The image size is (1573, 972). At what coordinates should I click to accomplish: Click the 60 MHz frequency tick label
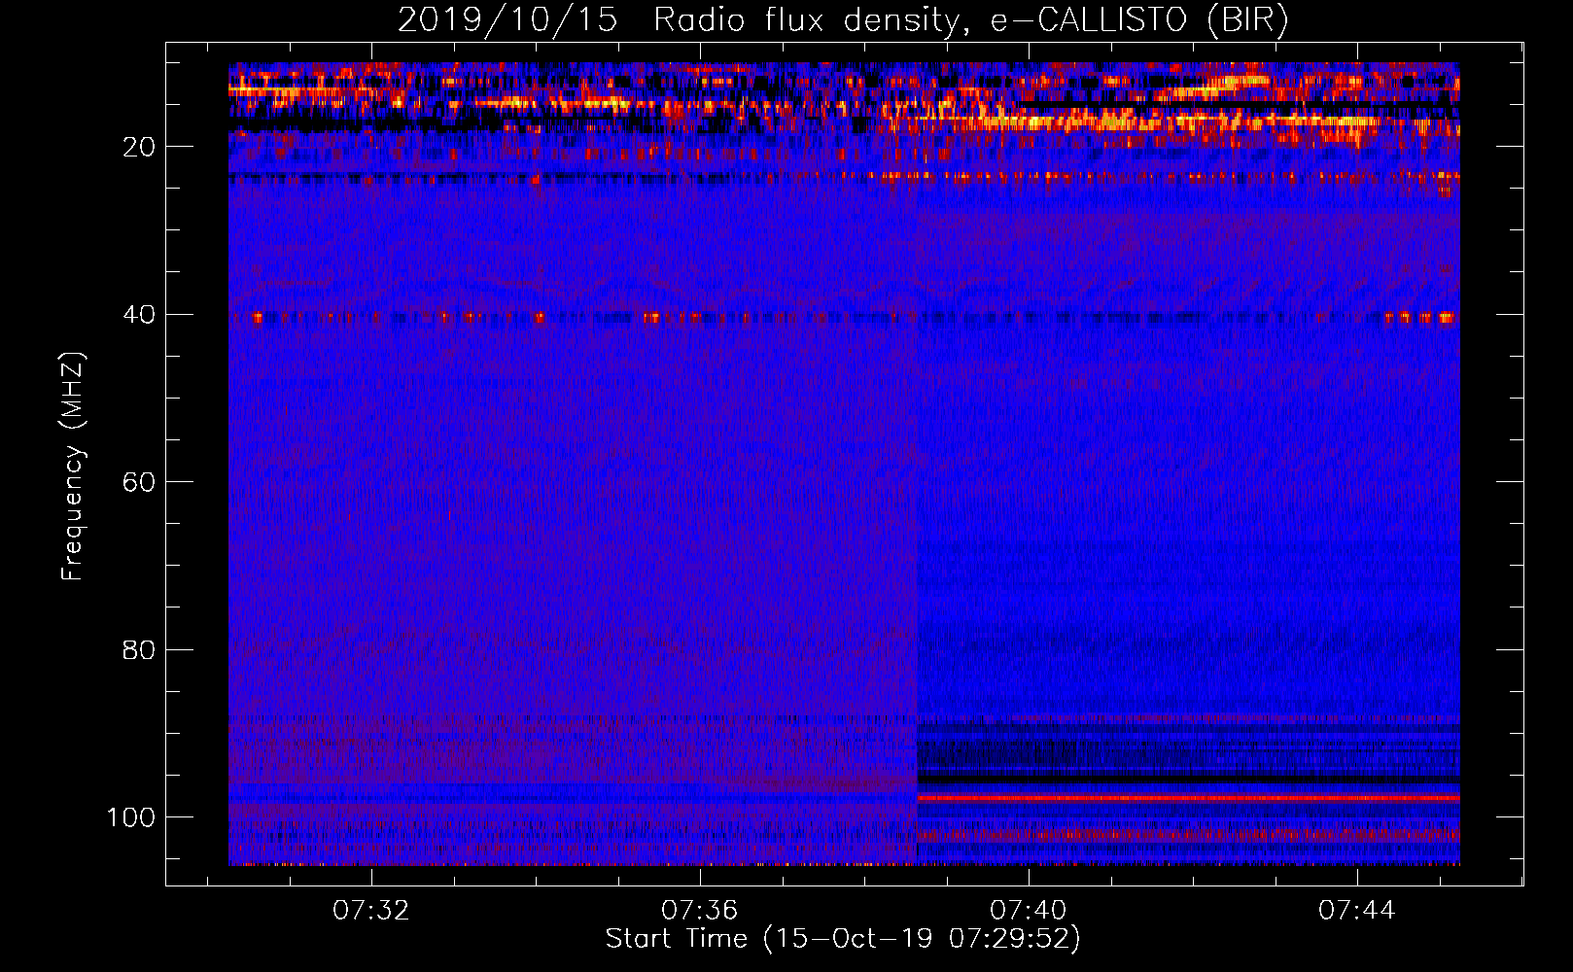point(139,482)
